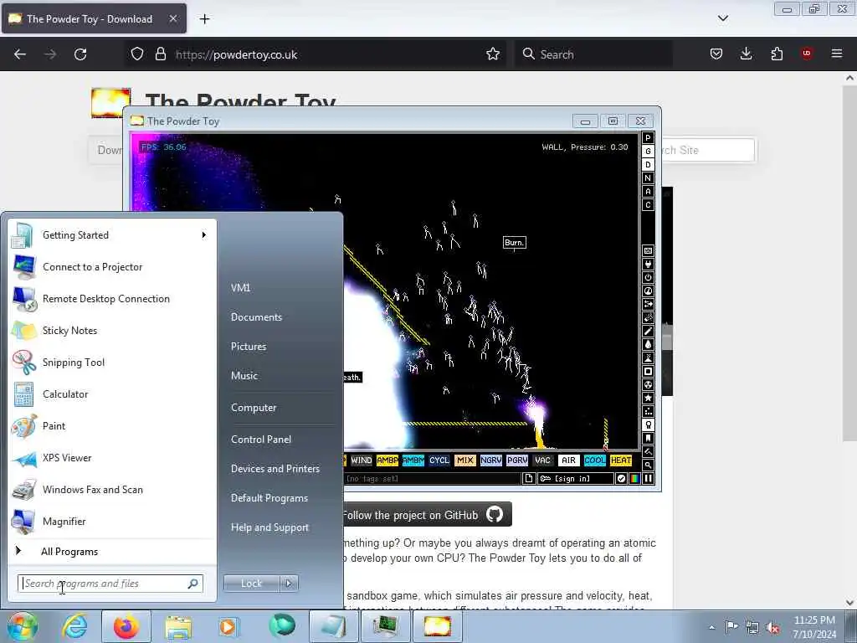Click the tracking protection shield icon
The image size is (857, 643).
(137, 54)
